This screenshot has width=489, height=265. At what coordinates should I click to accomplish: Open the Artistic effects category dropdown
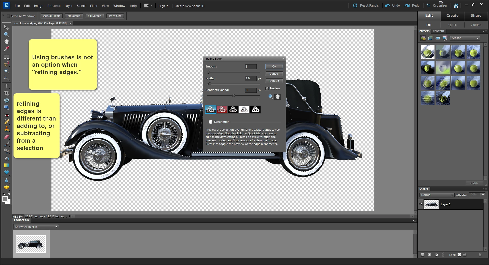(x=465, y=38)
